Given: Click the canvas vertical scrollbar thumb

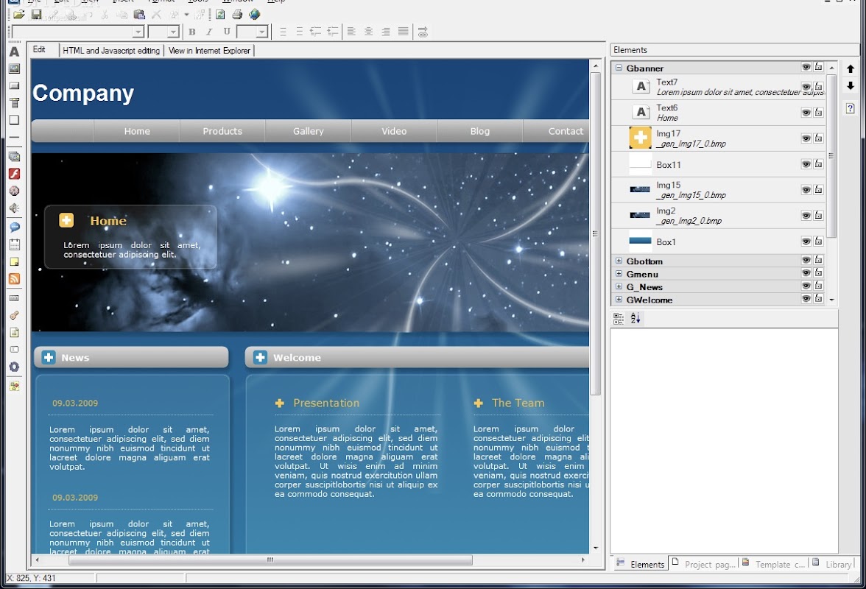Looking at the screenshot, I should click(595, 233).
